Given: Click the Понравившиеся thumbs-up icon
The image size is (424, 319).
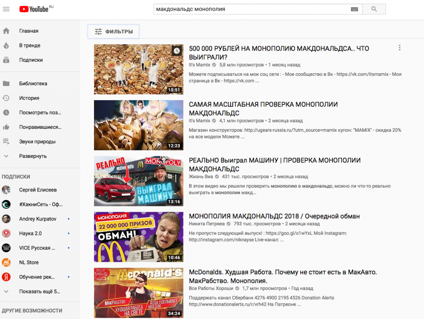Looking at the screenshot, I should click(x=6, y=127).
